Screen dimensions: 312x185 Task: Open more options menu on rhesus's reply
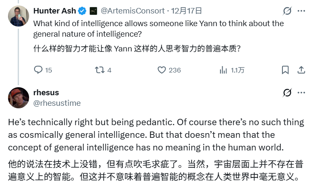click(301, 93)
